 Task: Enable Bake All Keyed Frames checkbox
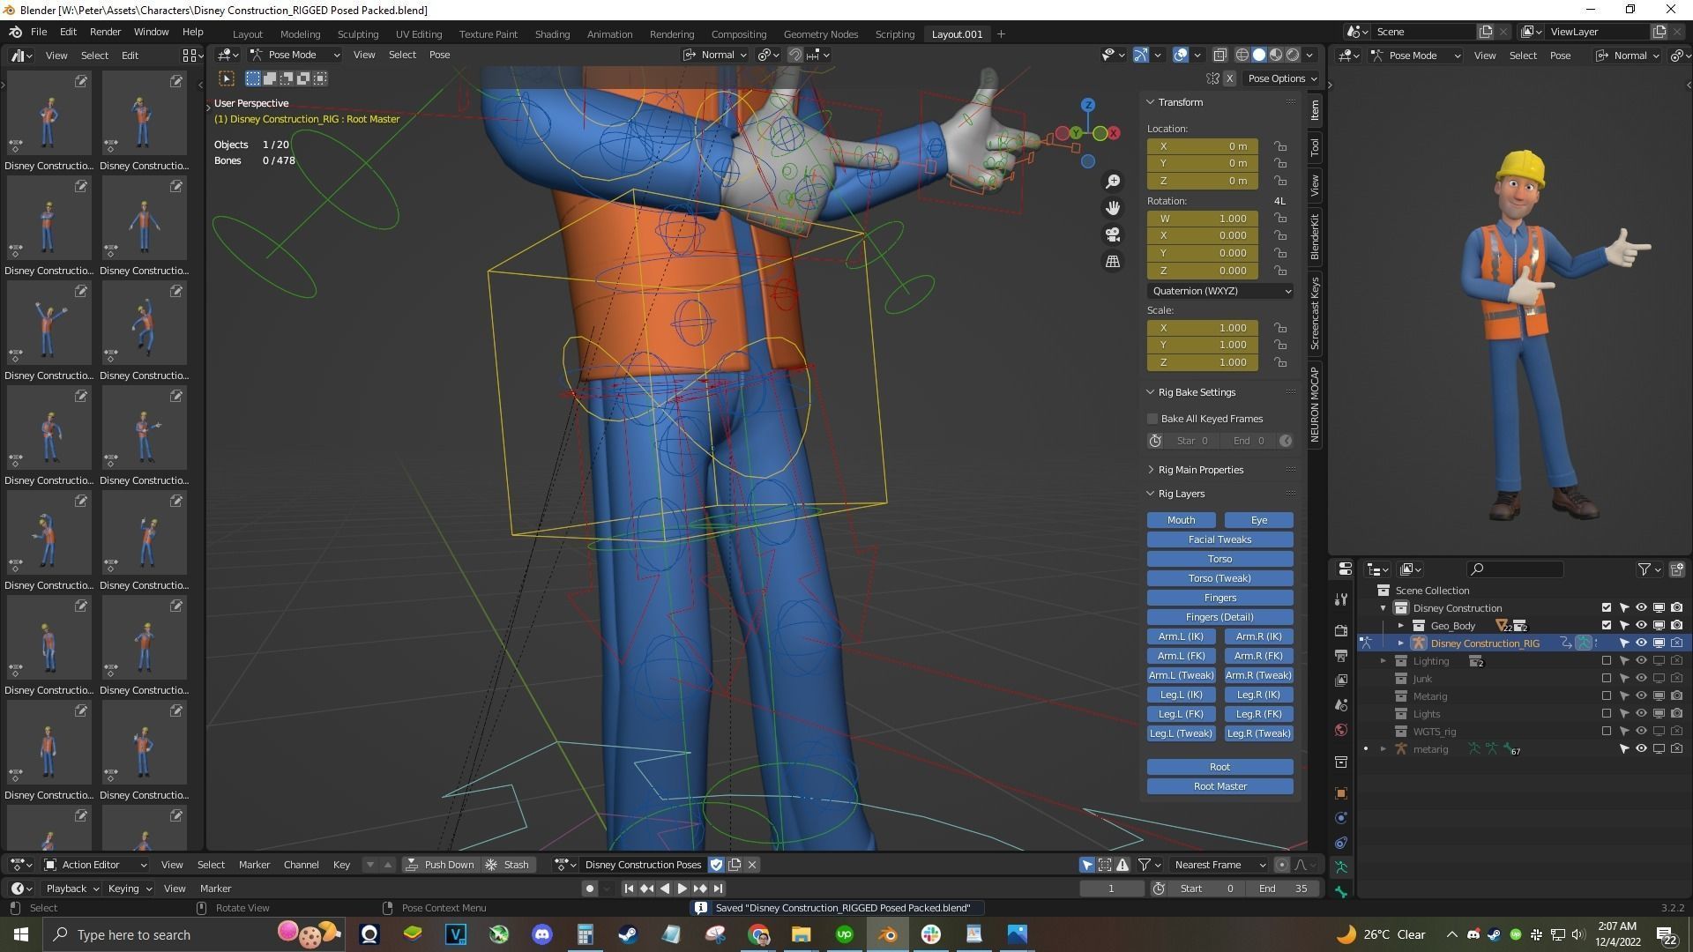click(1152, 419)
